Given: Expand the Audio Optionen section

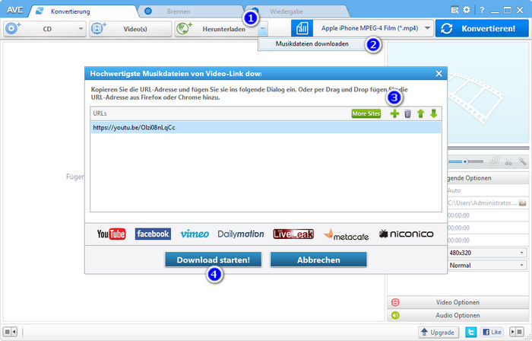Looking at the screenshot, I should pos(458,316).
